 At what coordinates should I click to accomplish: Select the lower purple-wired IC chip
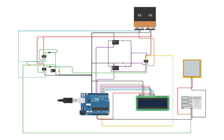coord(115,68)
